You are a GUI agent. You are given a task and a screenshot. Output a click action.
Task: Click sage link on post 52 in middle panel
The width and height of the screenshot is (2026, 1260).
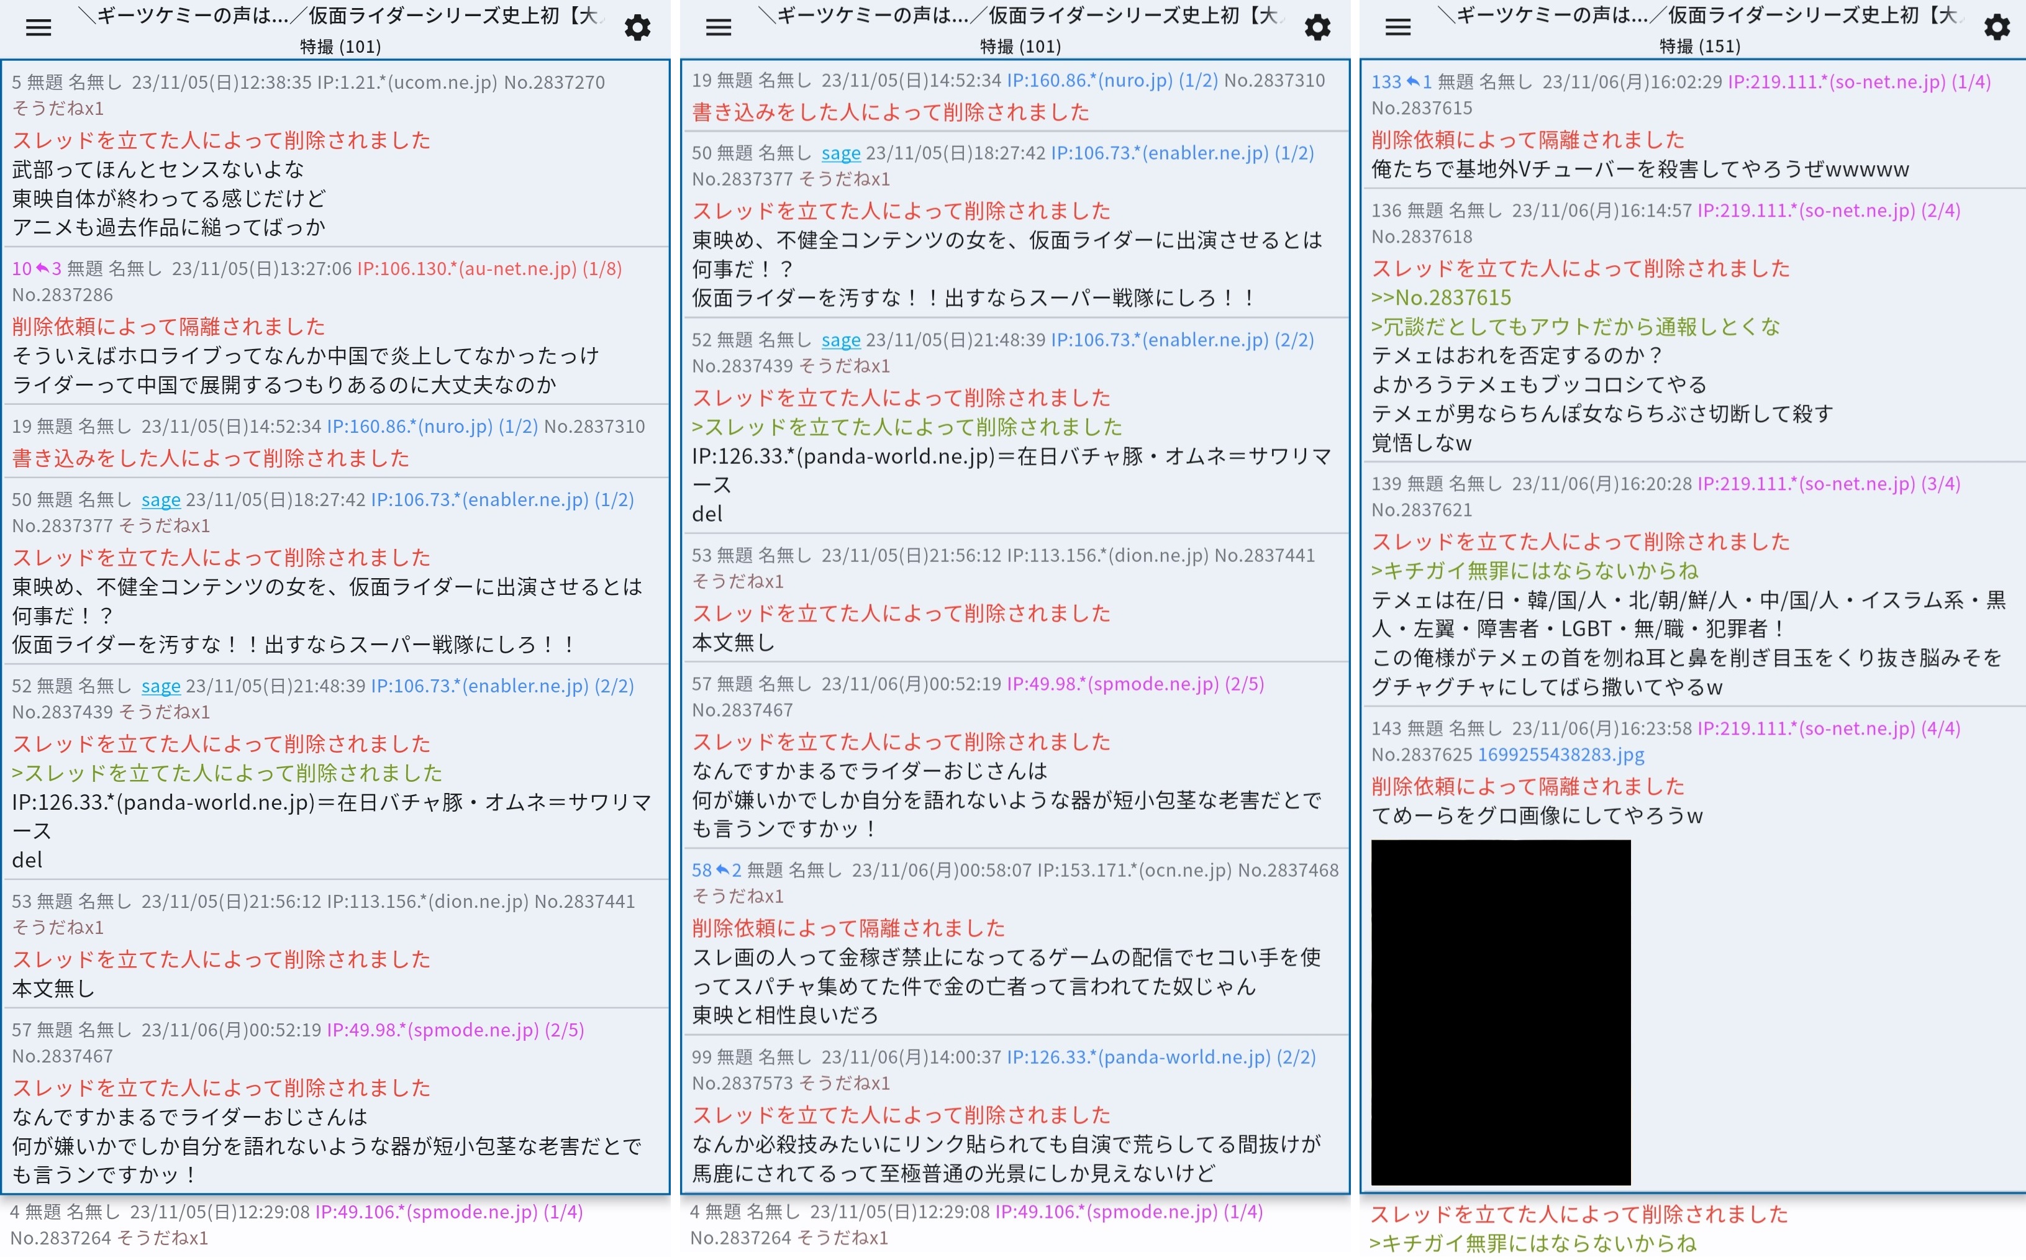pos(841,340)
